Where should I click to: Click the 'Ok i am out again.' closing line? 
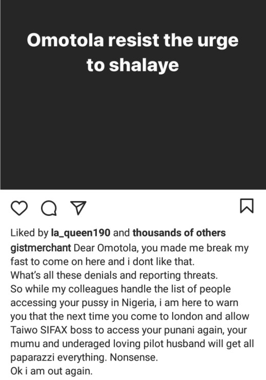pyautogui.click(x=52, y=371)
